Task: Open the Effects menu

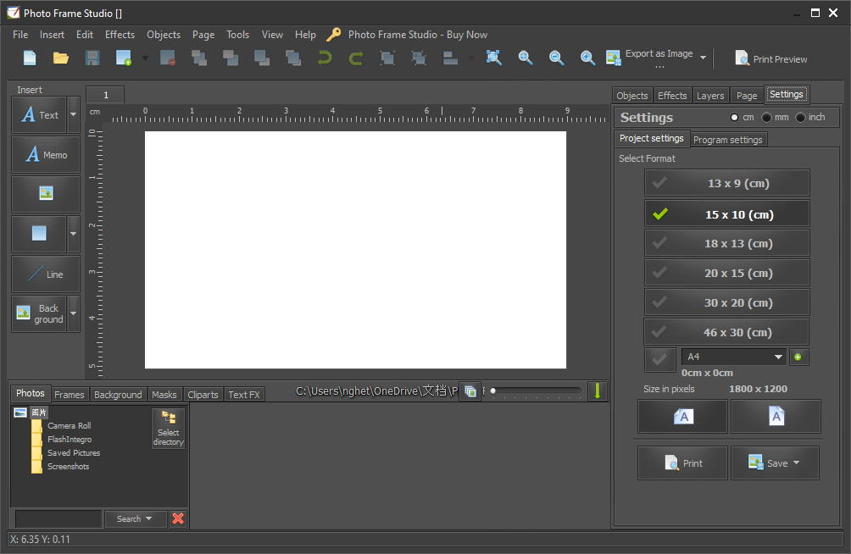Action: (x=120, y=35)
